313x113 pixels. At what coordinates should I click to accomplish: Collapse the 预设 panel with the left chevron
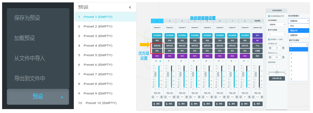[130, 8]
